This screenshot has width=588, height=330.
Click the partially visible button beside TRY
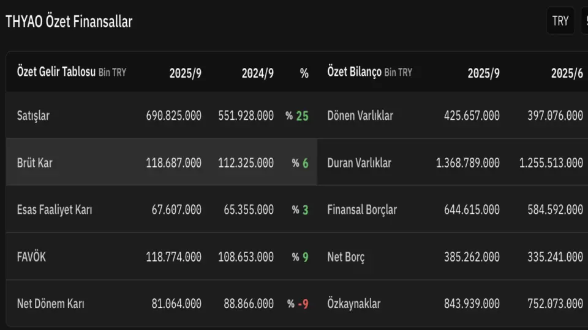[584, 21]
